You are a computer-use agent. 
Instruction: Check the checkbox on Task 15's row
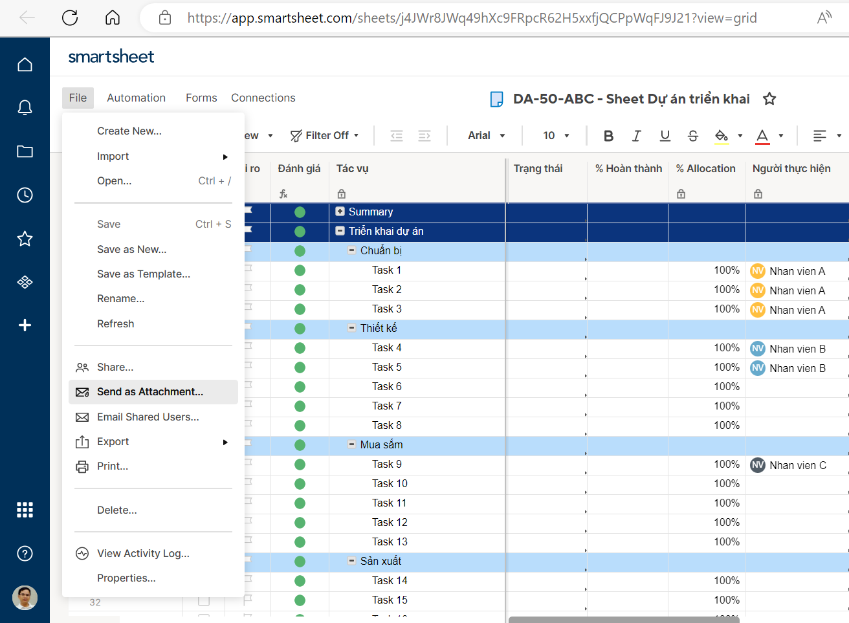pos(204,600)
